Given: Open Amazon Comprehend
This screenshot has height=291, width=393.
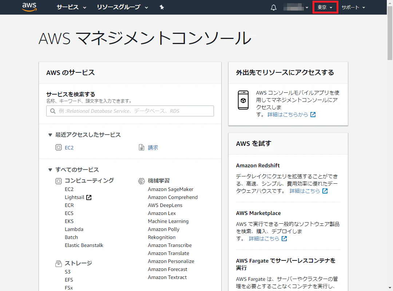Looking at the screenshot, I should pos(173,197).
